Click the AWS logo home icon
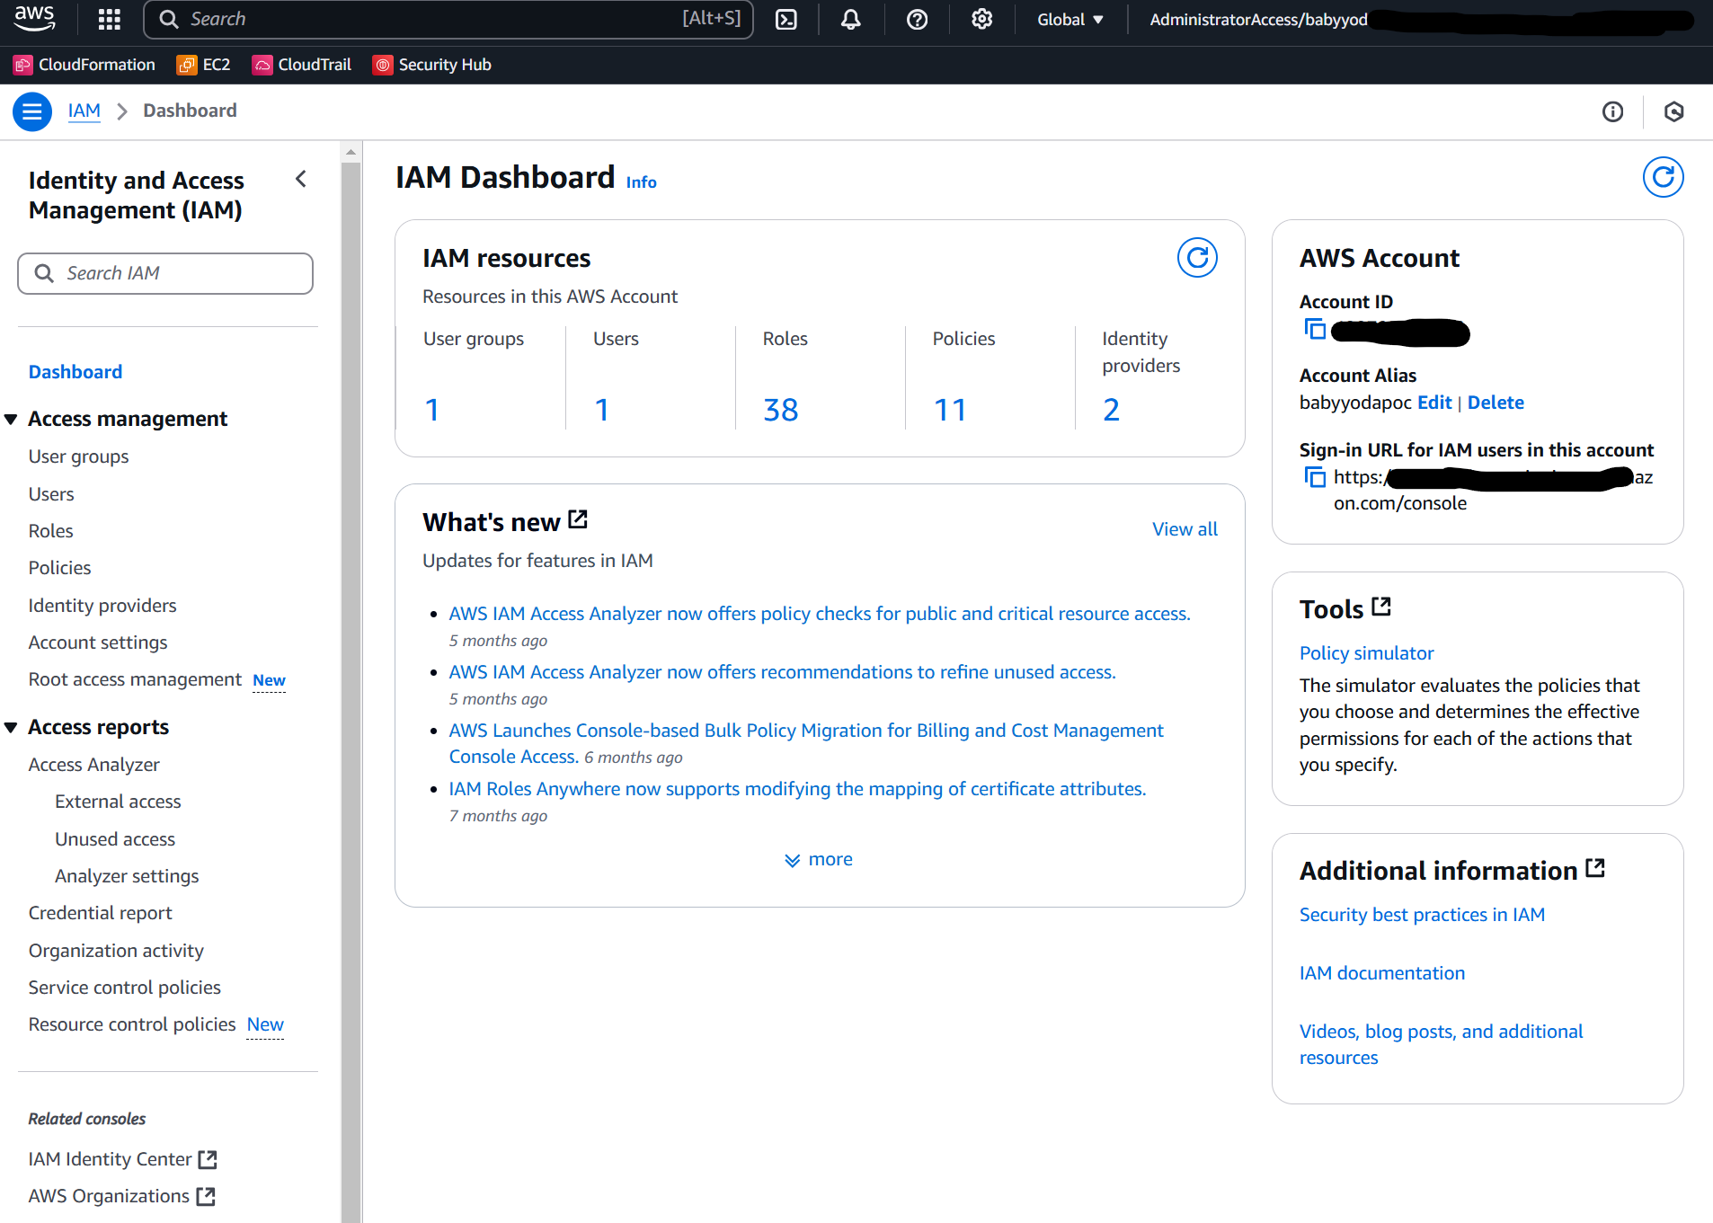This screenshot has width=1713, height=1223. [35, 18]
